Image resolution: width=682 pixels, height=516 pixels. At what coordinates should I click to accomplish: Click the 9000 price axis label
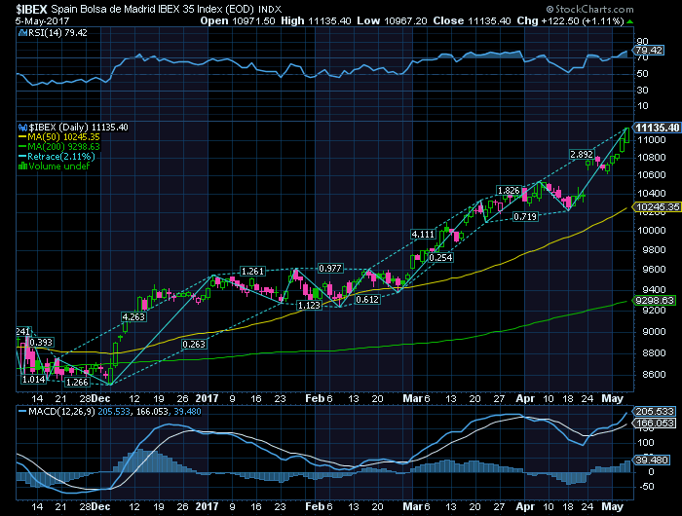pyautogui.click(x=652, y=332)
